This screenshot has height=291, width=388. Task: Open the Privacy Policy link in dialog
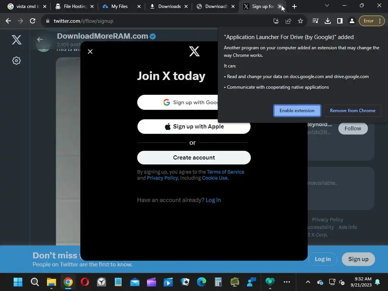(162, 178)
